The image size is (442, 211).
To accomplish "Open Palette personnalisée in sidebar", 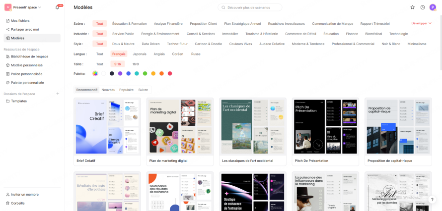I will 27,83.
